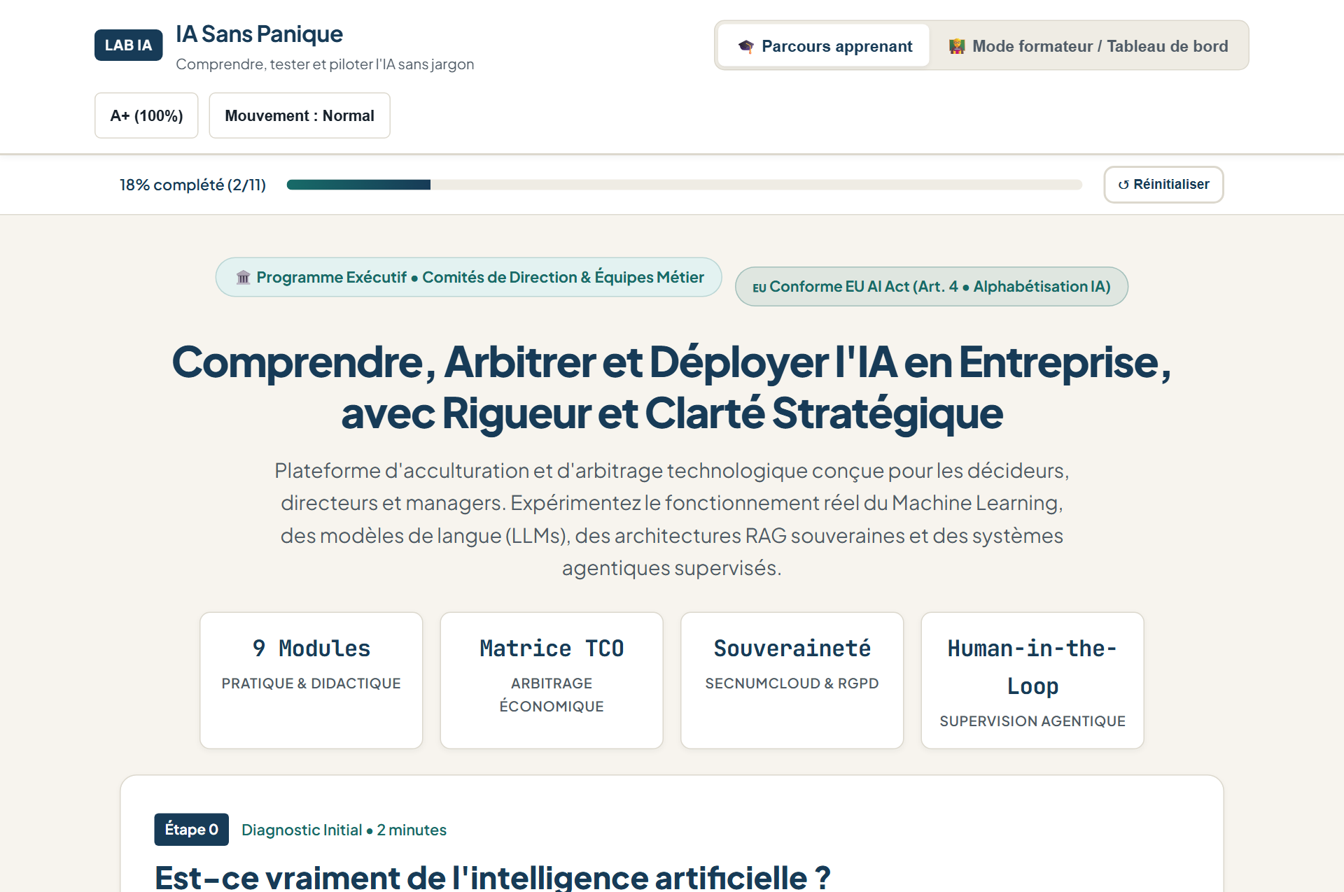Click the '18% complété (2/11)' text

pos(192,185)
